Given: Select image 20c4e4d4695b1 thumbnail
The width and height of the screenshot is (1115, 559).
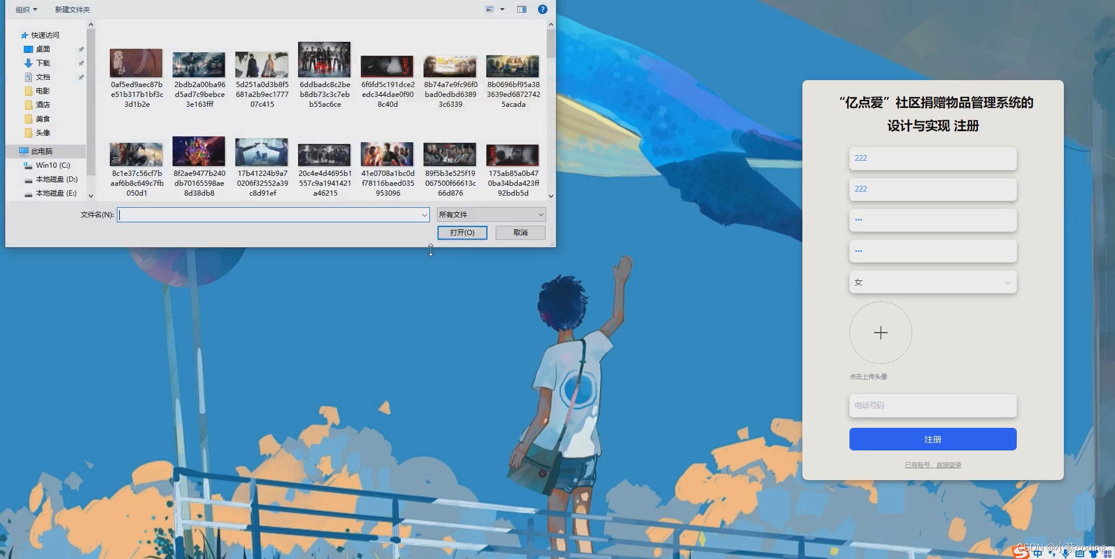Looking at the screenshot, I should (x=324, y=154).
